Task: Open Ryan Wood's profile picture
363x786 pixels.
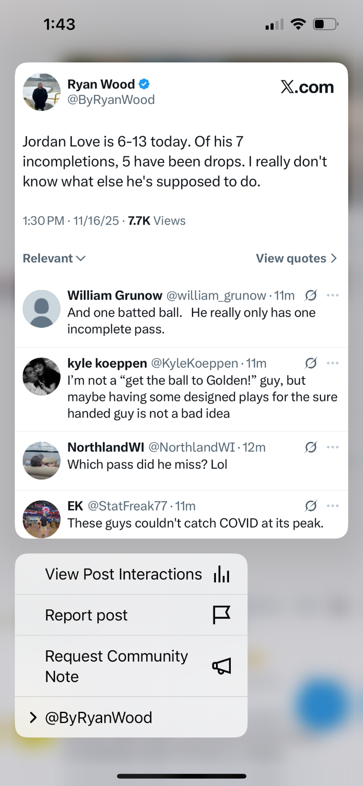Action: tap(41, 92)
